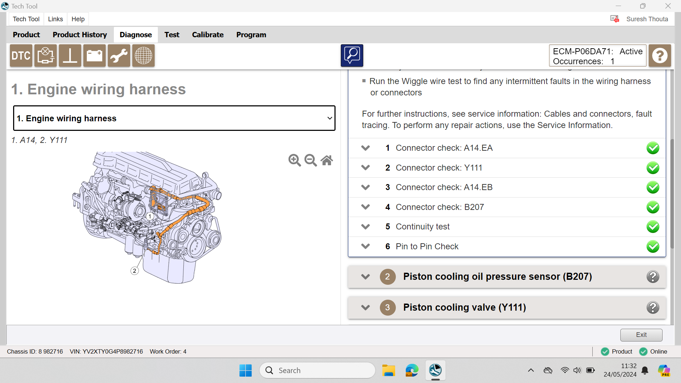Open the large help question mark button
The width and height of the screenshot is (681, 383).
coord(660,56)
